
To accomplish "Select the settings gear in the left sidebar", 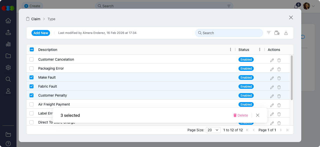I will [8, 67].
